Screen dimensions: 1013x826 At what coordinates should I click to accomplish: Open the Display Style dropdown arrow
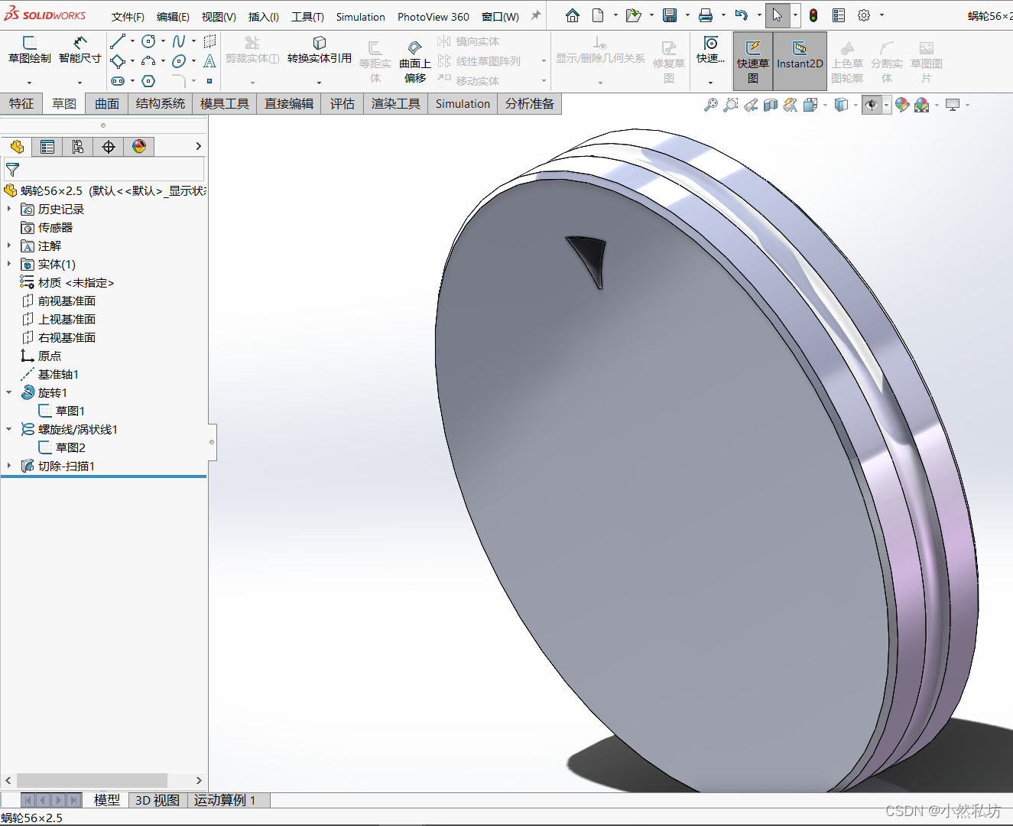pos(856,105)
